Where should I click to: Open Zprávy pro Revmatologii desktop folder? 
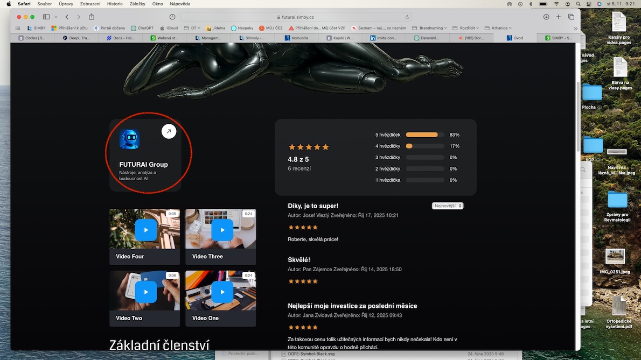tap(617, 207)
